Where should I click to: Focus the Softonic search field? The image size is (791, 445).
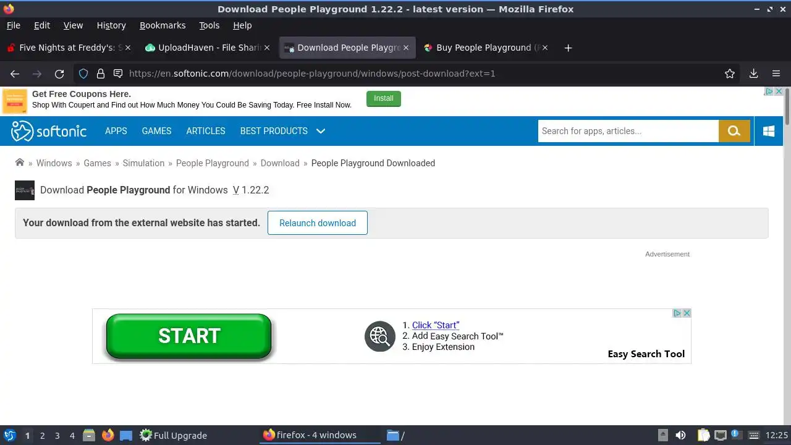[x=628, y=131]
